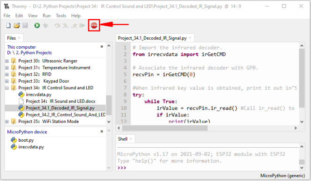This screenshot has width=311, height=181.
Task: Click the New file toolbar icon
Action: (8, 25)
